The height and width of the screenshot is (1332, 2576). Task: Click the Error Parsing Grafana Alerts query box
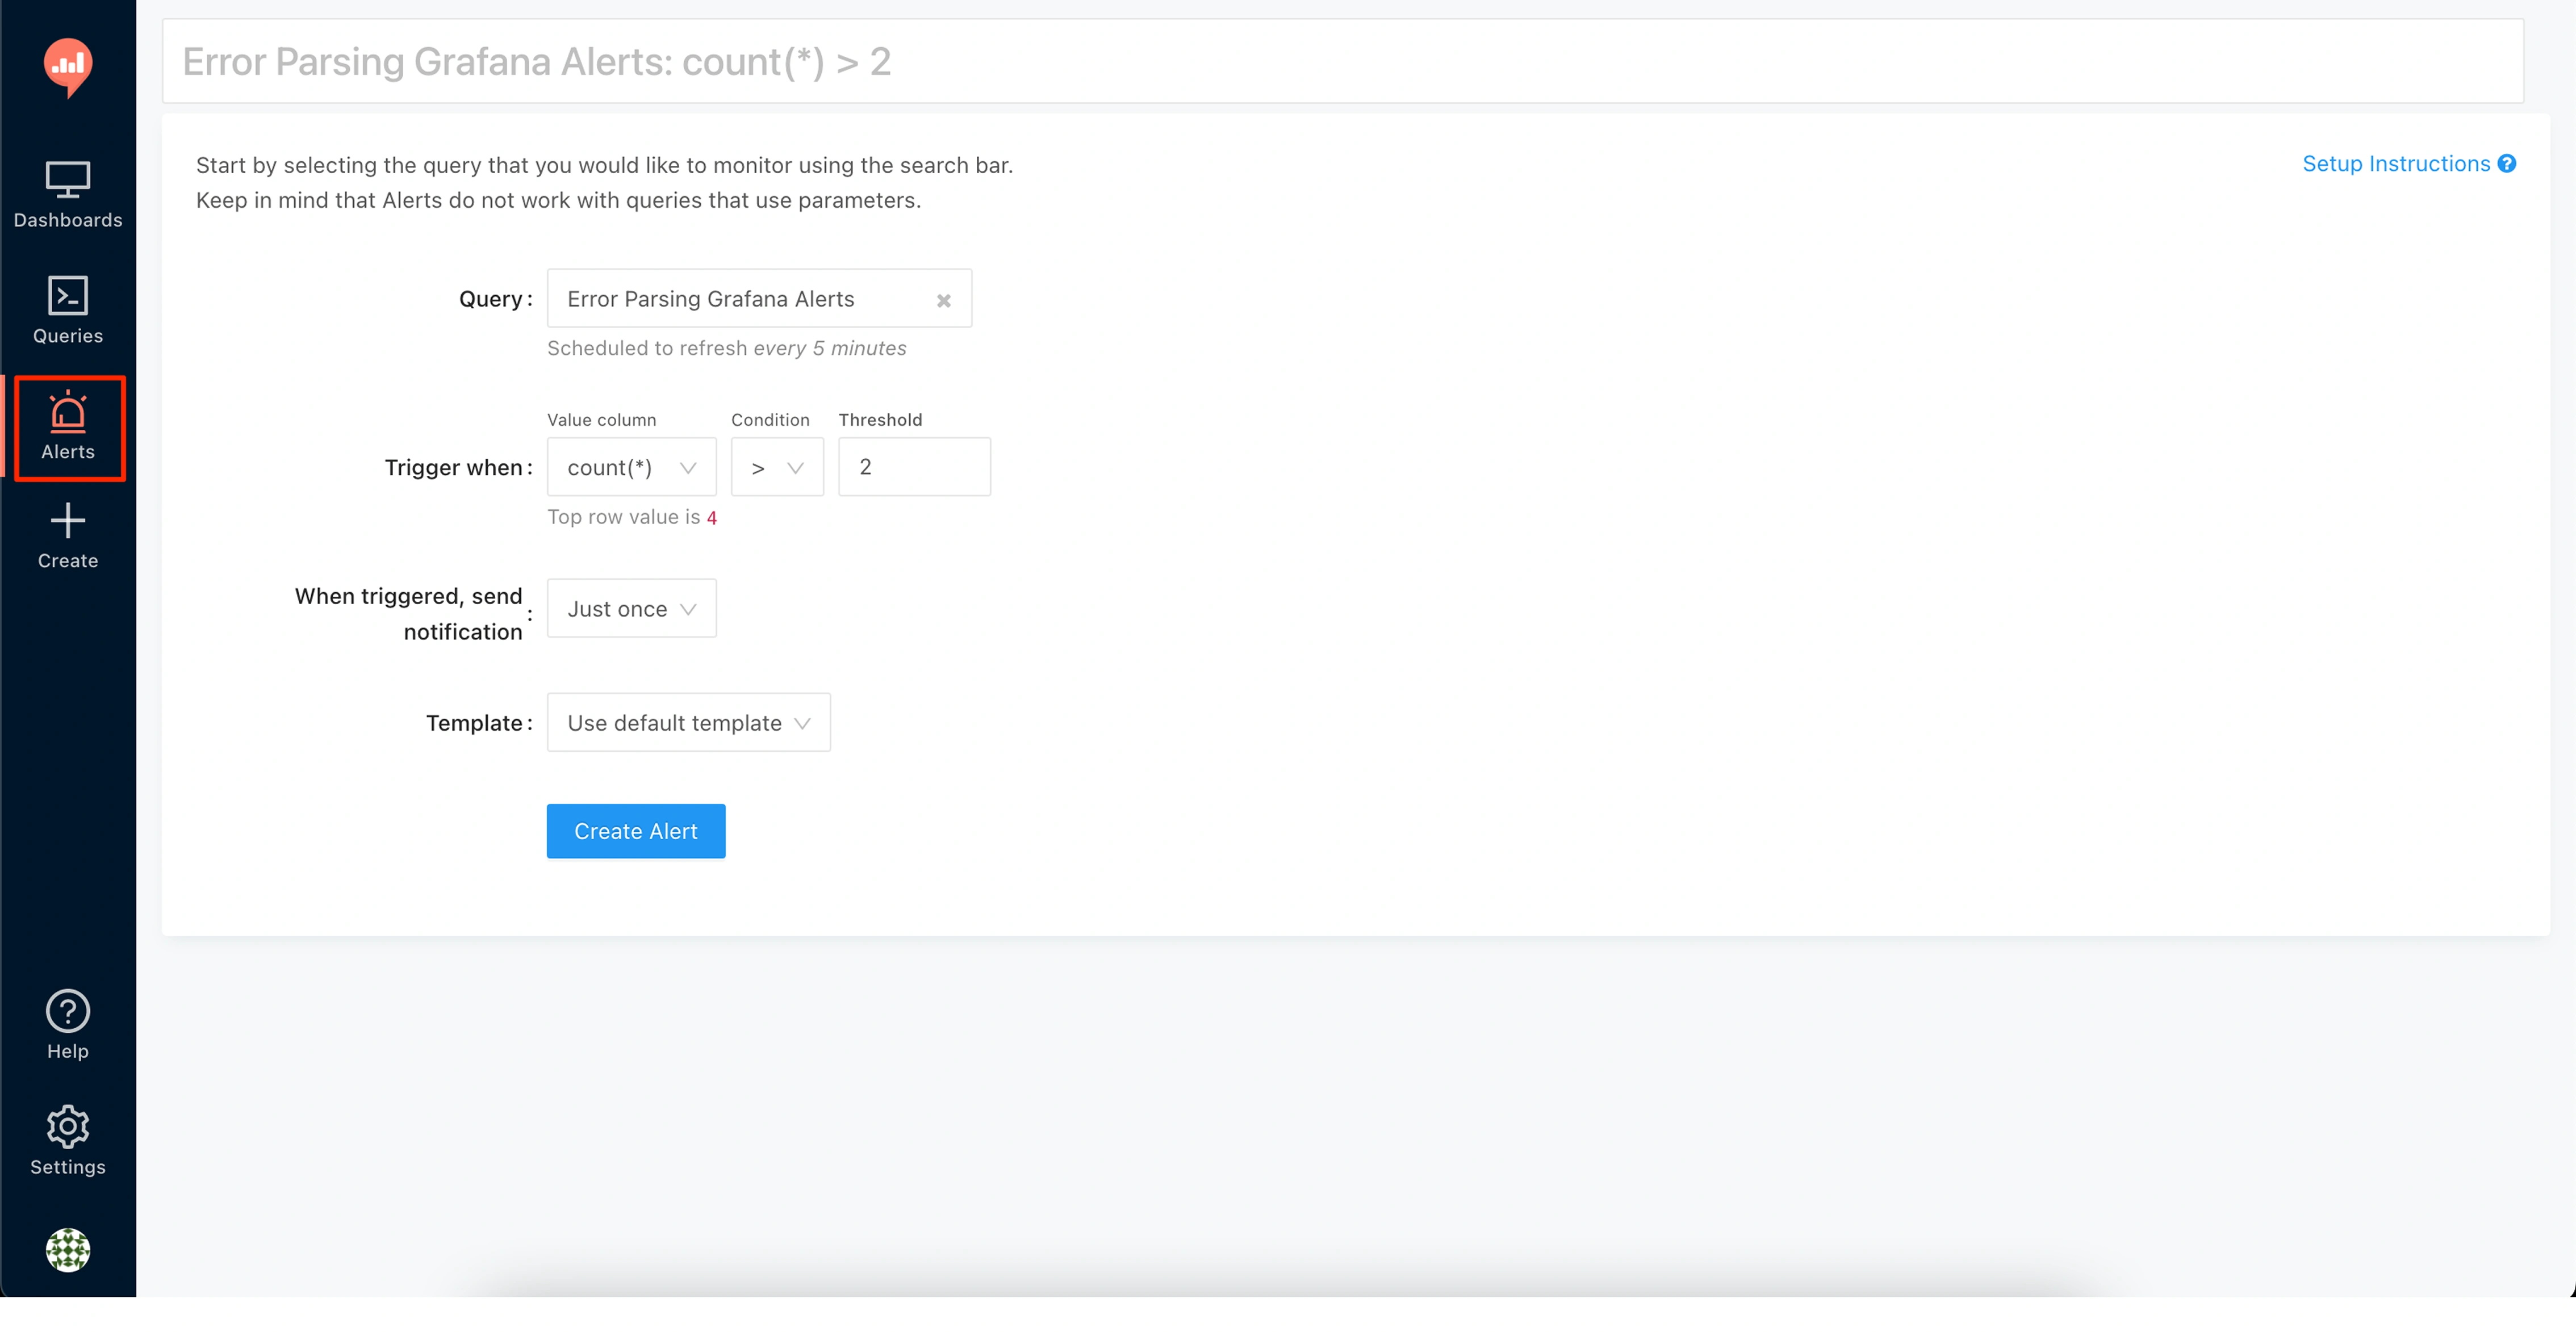(740, 299)
